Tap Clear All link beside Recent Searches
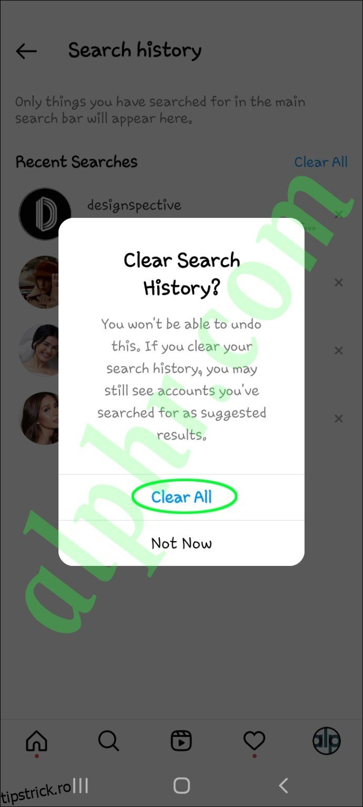The image size is (363, 807). [x=321, y=162]
